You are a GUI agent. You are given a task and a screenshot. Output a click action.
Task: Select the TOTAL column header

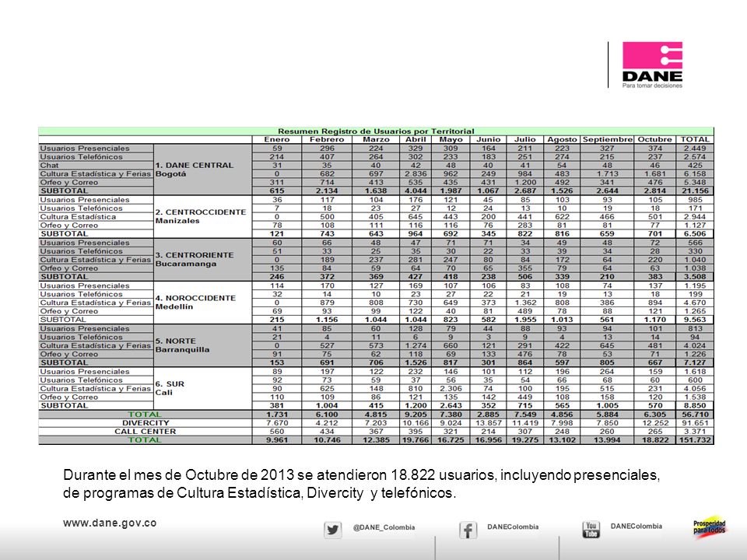point(695,139)
